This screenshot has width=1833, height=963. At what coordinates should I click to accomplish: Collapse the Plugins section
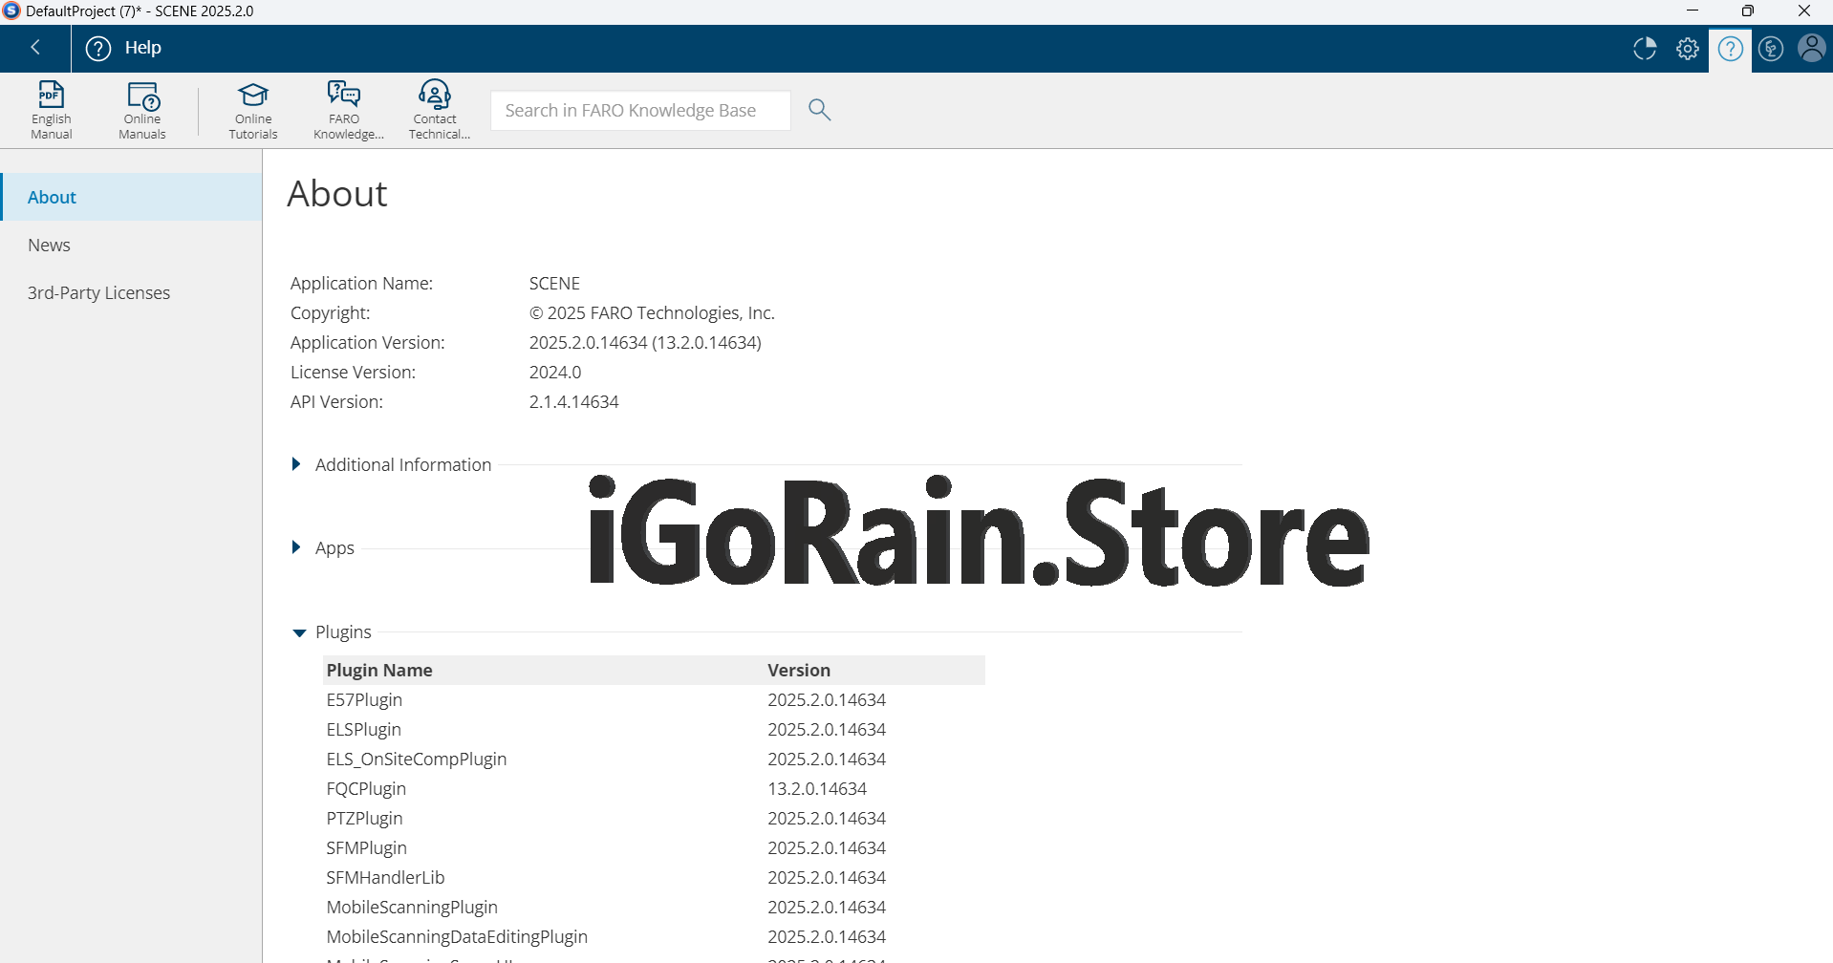[x=298, y=632]
